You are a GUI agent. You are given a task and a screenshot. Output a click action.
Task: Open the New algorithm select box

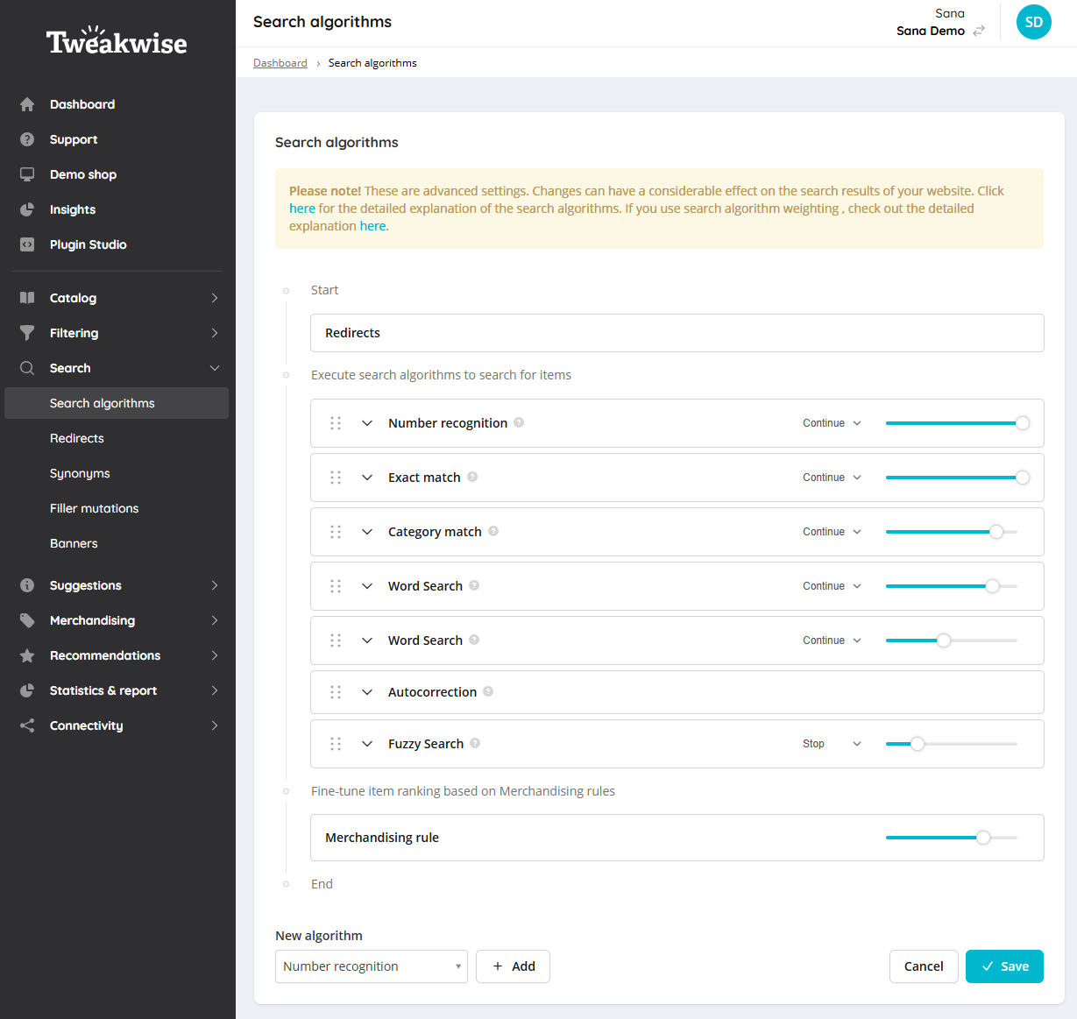point(372,966)
